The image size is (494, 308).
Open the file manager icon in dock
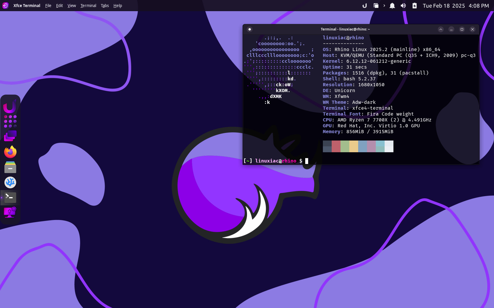[x=10, y=167]
